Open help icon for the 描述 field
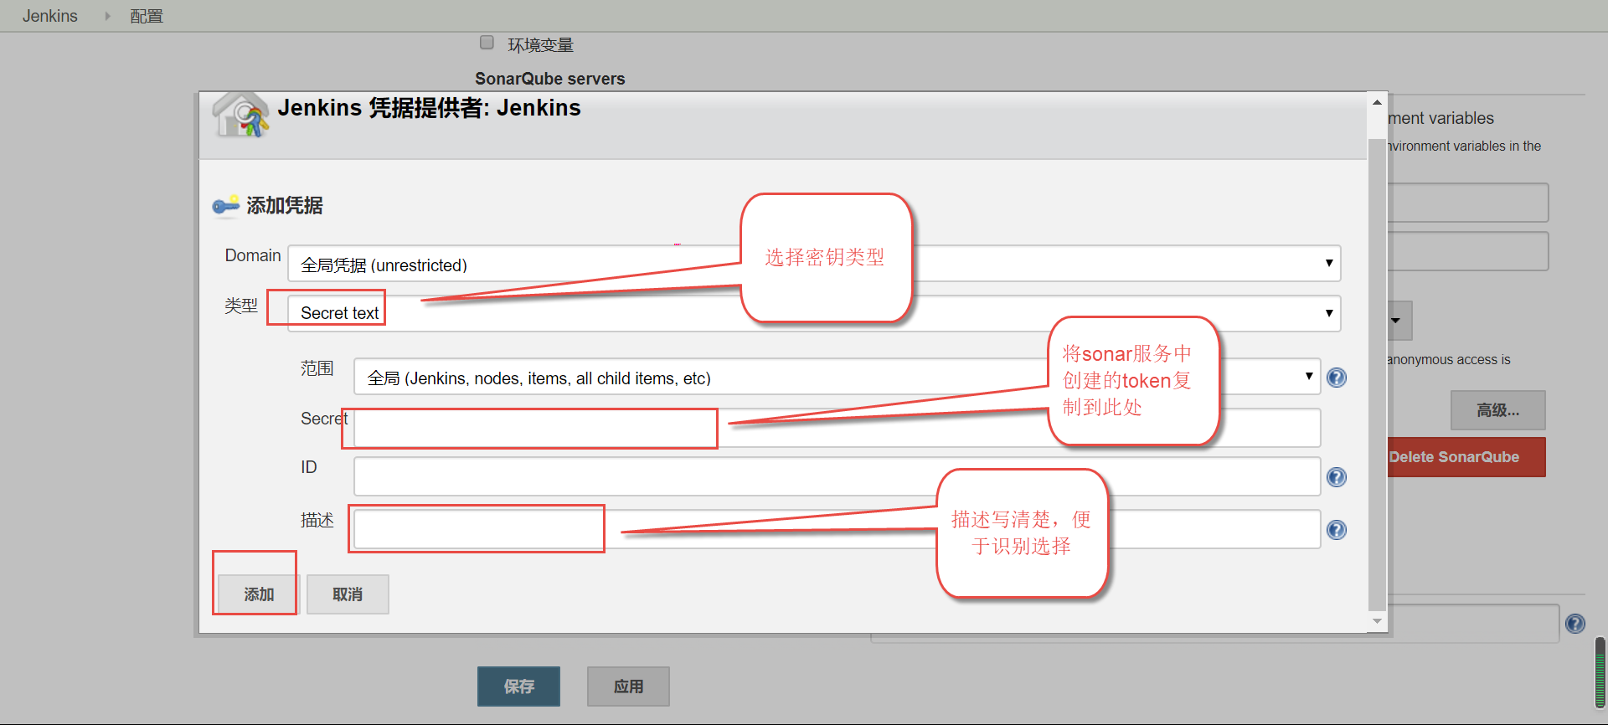Screen dimensions: 1608x725 (1337, 530)
